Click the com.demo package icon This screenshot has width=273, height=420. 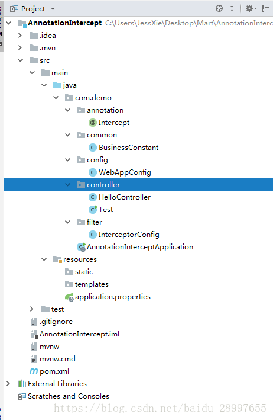click(x=69, y=98)
